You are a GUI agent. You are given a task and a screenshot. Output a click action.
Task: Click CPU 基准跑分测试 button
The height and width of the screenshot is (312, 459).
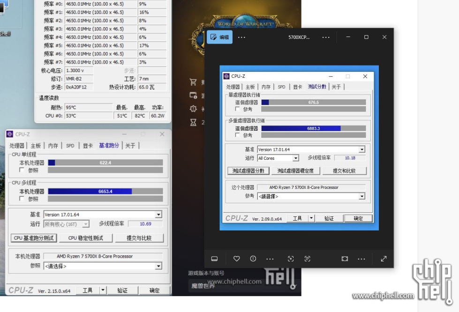pyautogui.click(x=34, y=238)
